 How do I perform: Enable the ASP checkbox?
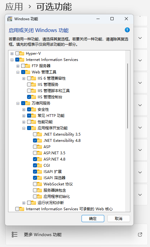(35, 147)
